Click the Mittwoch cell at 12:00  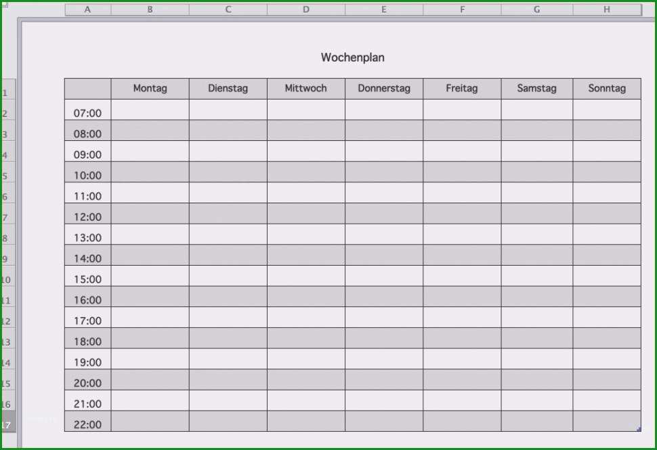[x=306, y=213]
